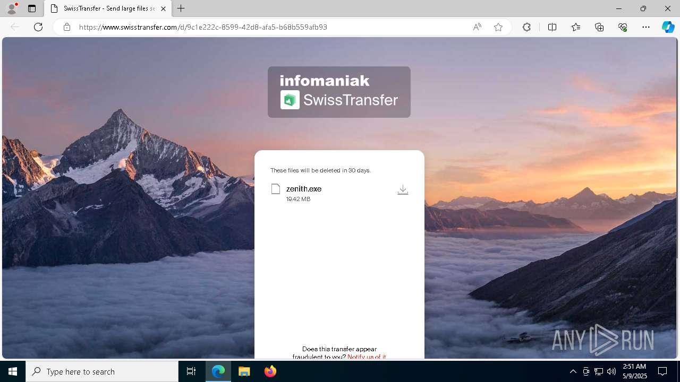Screen dimensions: 680x382
Task: Add this page to favorites star
Action: click(x=498, y=27)
